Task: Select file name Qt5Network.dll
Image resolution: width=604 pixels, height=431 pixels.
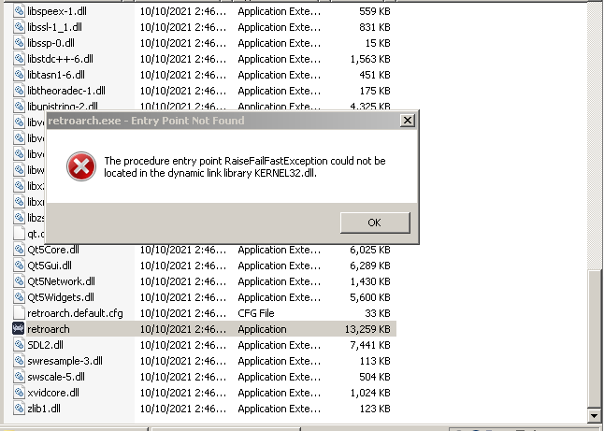Action: (x=62, y=281)
